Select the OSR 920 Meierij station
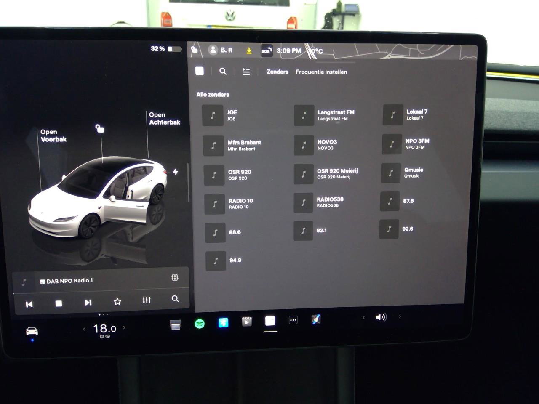 [326, 174]
